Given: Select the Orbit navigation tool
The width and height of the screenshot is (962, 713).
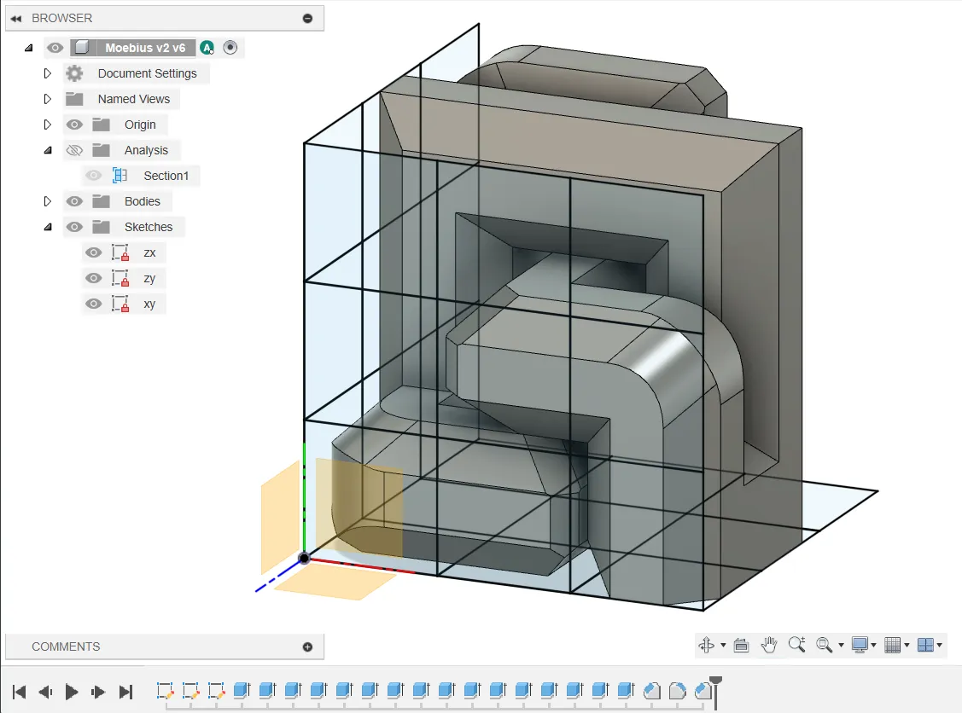Looking at the screenshot, I should point(707,646).
